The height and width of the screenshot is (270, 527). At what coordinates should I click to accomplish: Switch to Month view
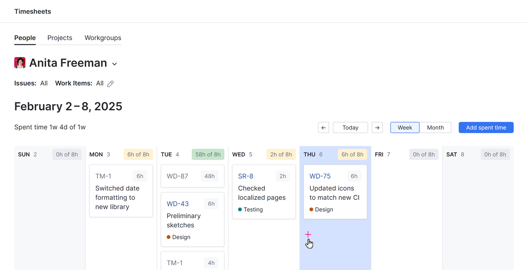coord(435,127)
